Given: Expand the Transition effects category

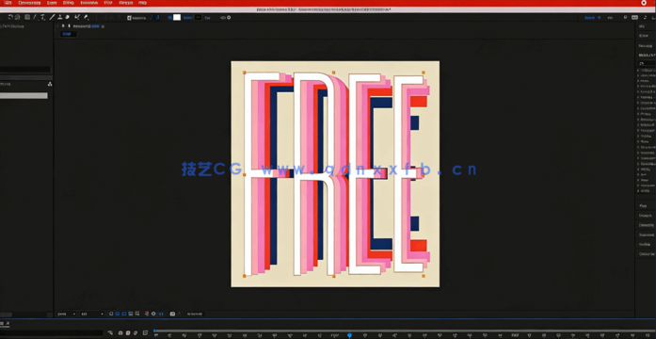Looking at the screenshot, I should point(638,186).
